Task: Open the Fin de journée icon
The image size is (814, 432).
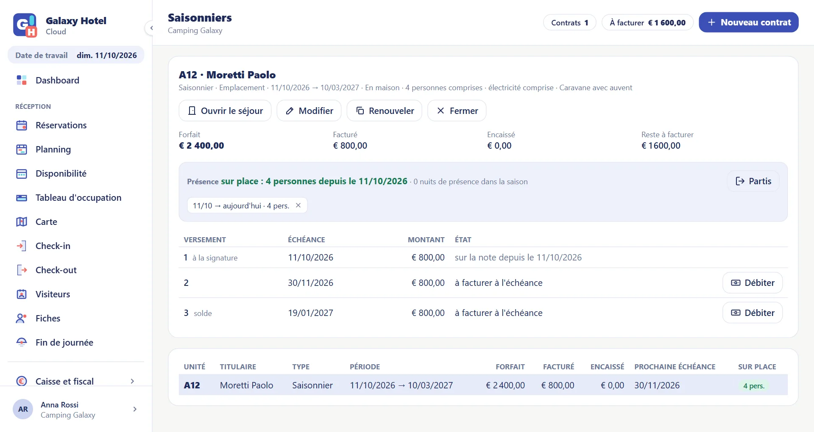Action: click(22, 342)
